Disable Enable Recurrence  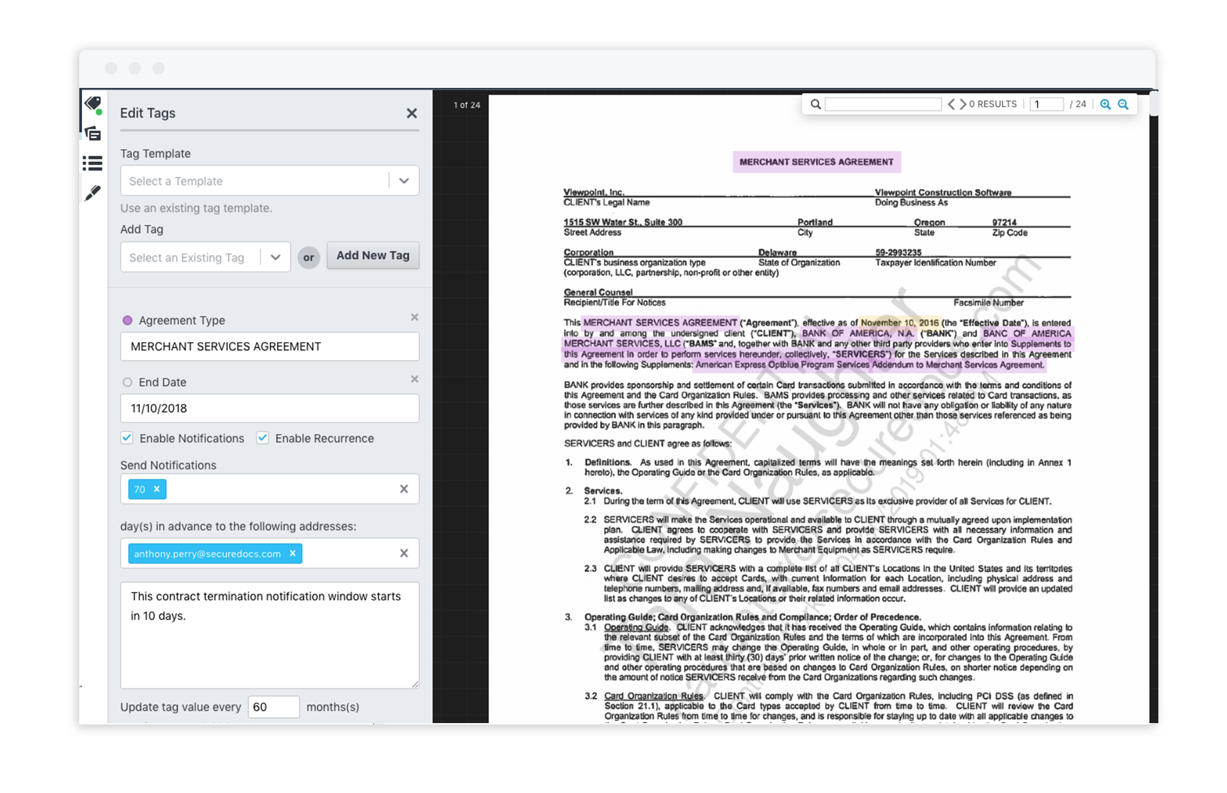pyautogui.click(x=262, y=437)
